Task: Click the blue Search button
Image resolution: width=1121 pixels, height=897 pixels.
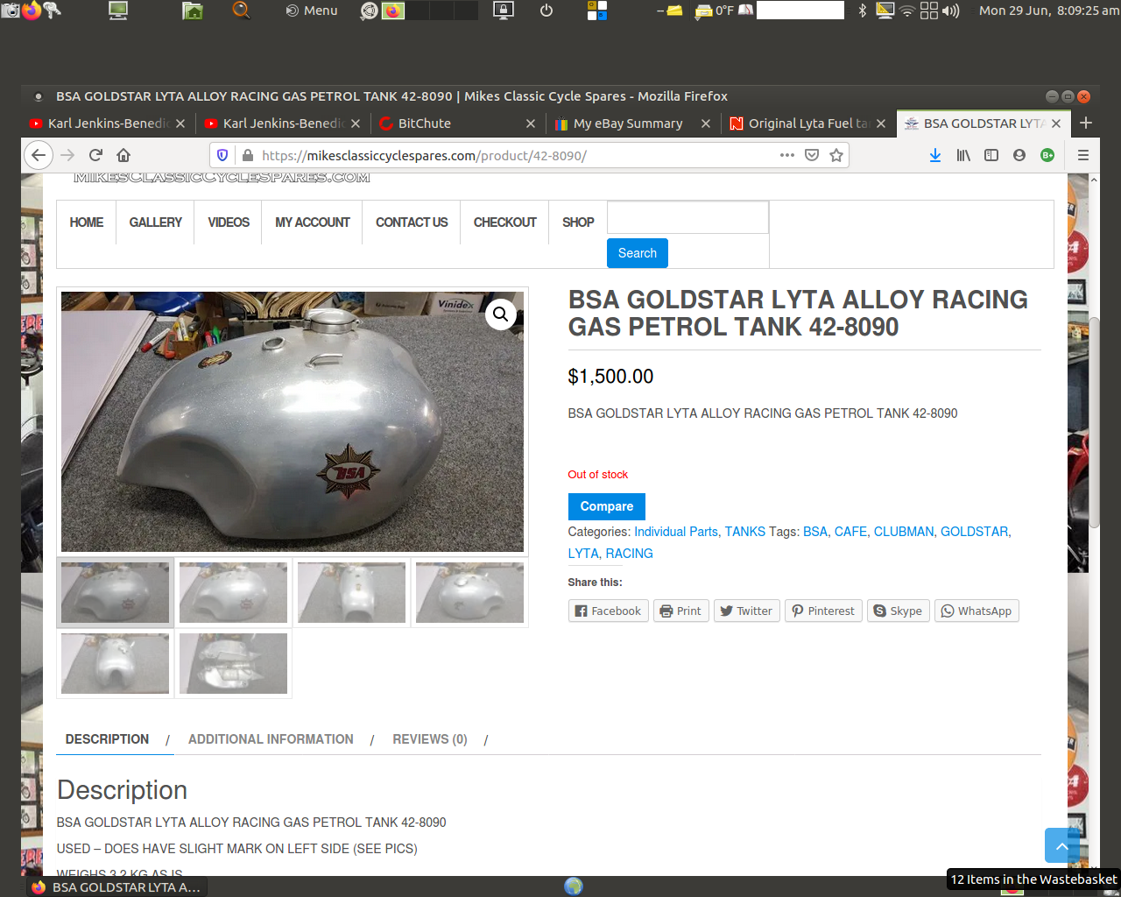Action: point(638,253)
